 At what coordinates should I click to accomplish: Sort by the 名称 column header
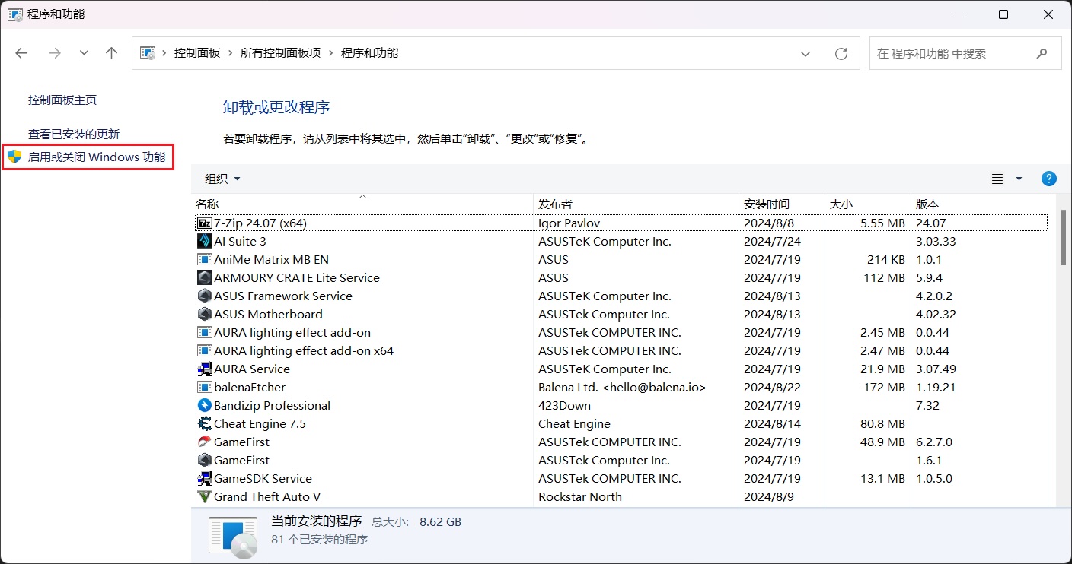pos(362,204)
